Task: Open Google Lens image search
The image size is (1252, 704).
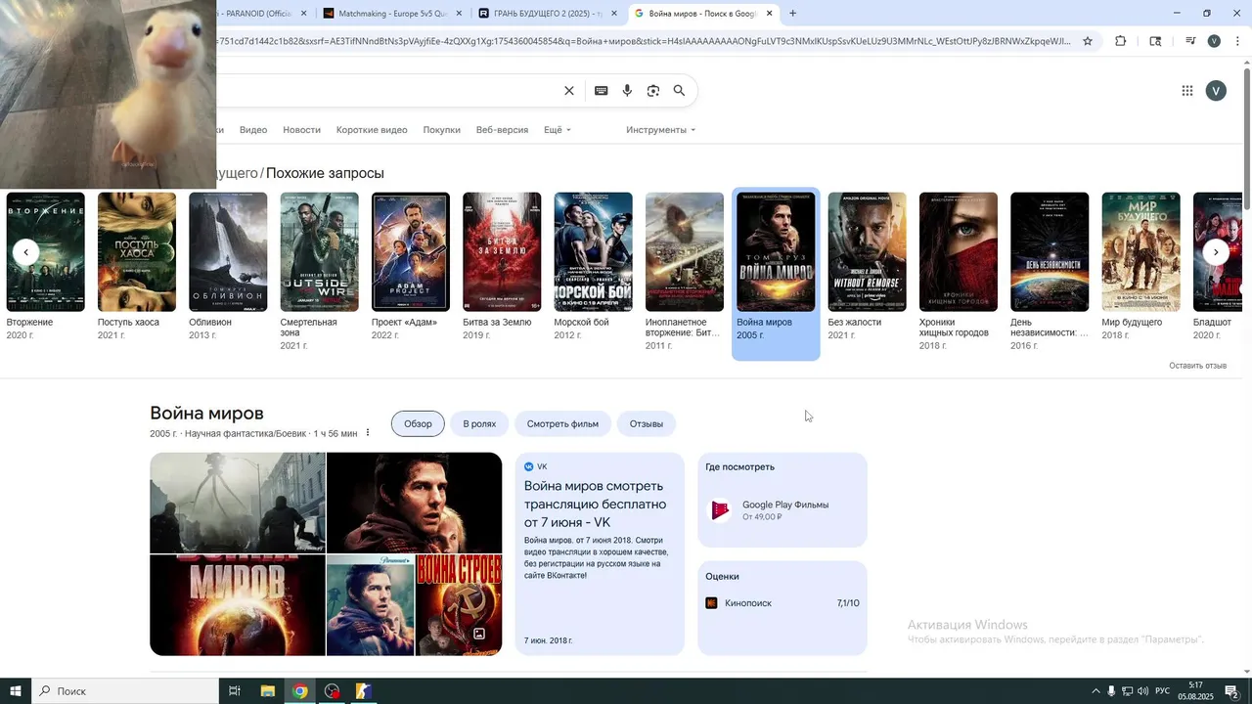Action: [653, 91]
